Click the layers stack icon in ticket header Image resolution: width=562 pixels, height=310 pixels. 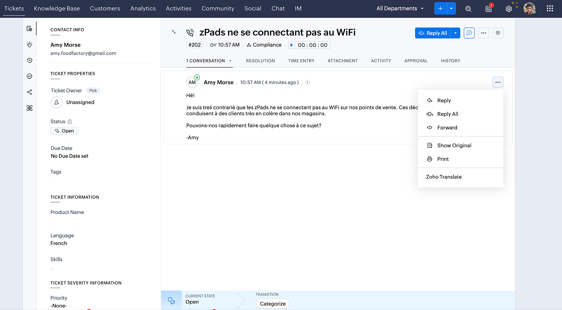click(x=498, y=33)
